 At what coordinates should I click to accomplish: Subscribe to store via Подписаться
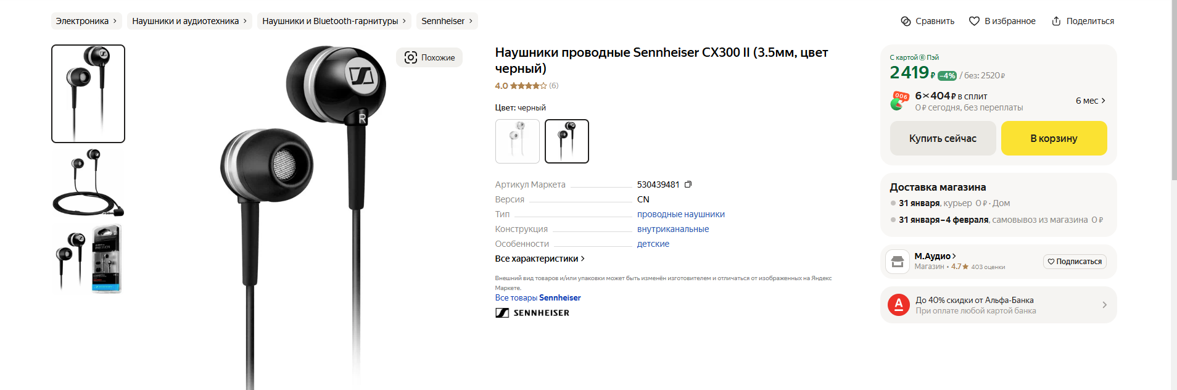pyautogui.click(x=1075, y=262)
